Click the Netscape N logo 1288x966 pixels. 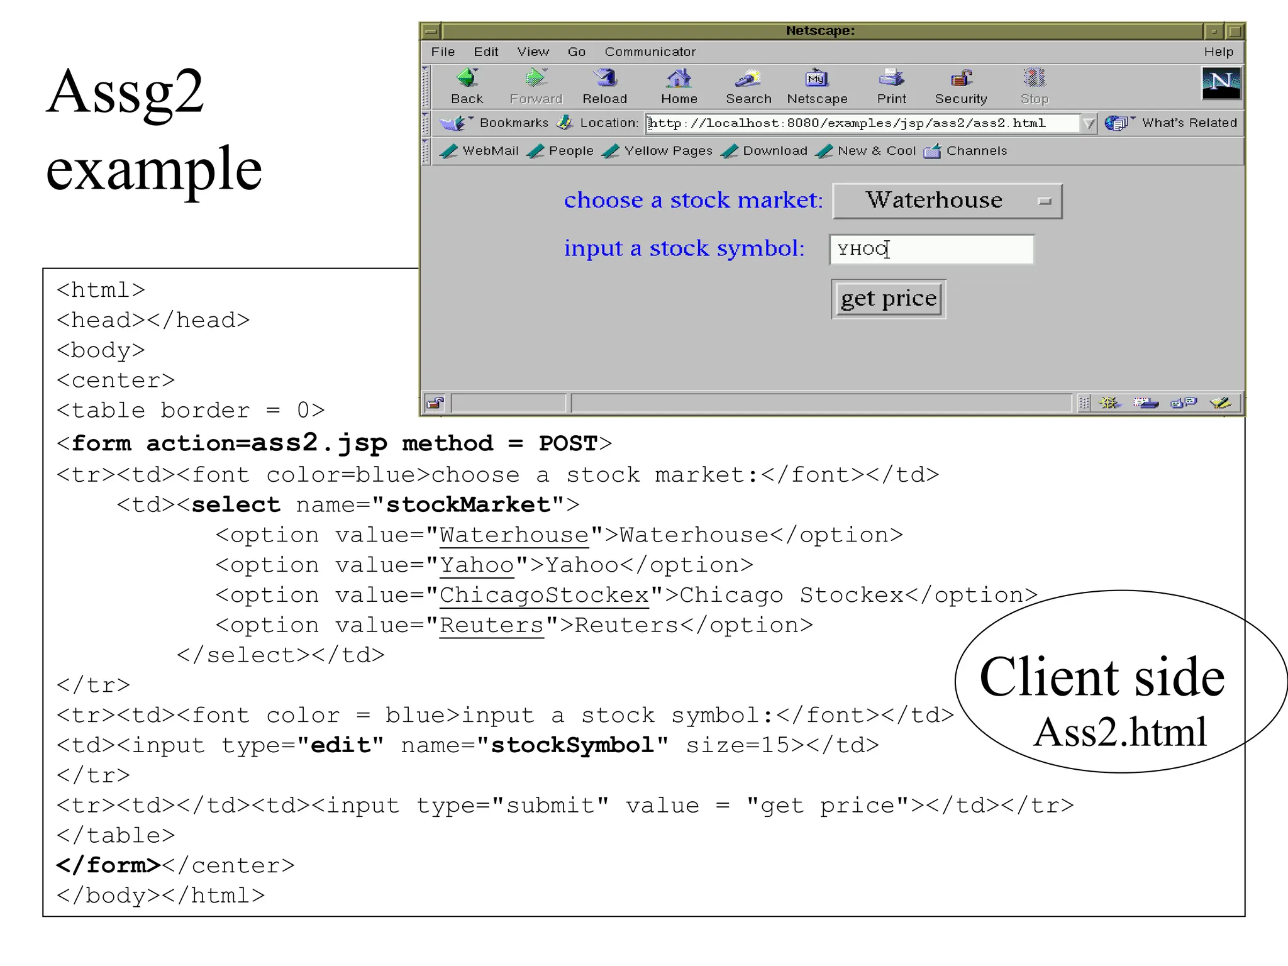pos(1221,82)
